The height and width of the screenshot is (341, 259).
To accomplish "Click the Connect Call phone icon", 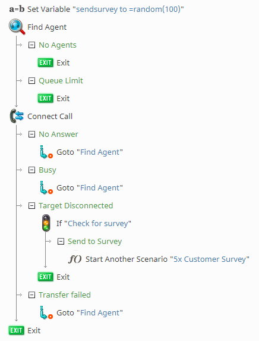I will click(x=17, y=116).
